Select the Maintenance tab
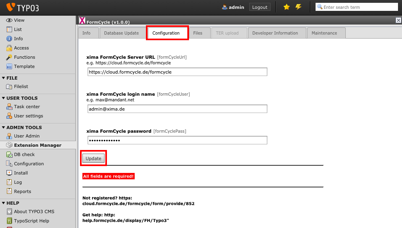The height and width of the screenshot is (228, 402). pyautogui.click(x=324, y=33)
